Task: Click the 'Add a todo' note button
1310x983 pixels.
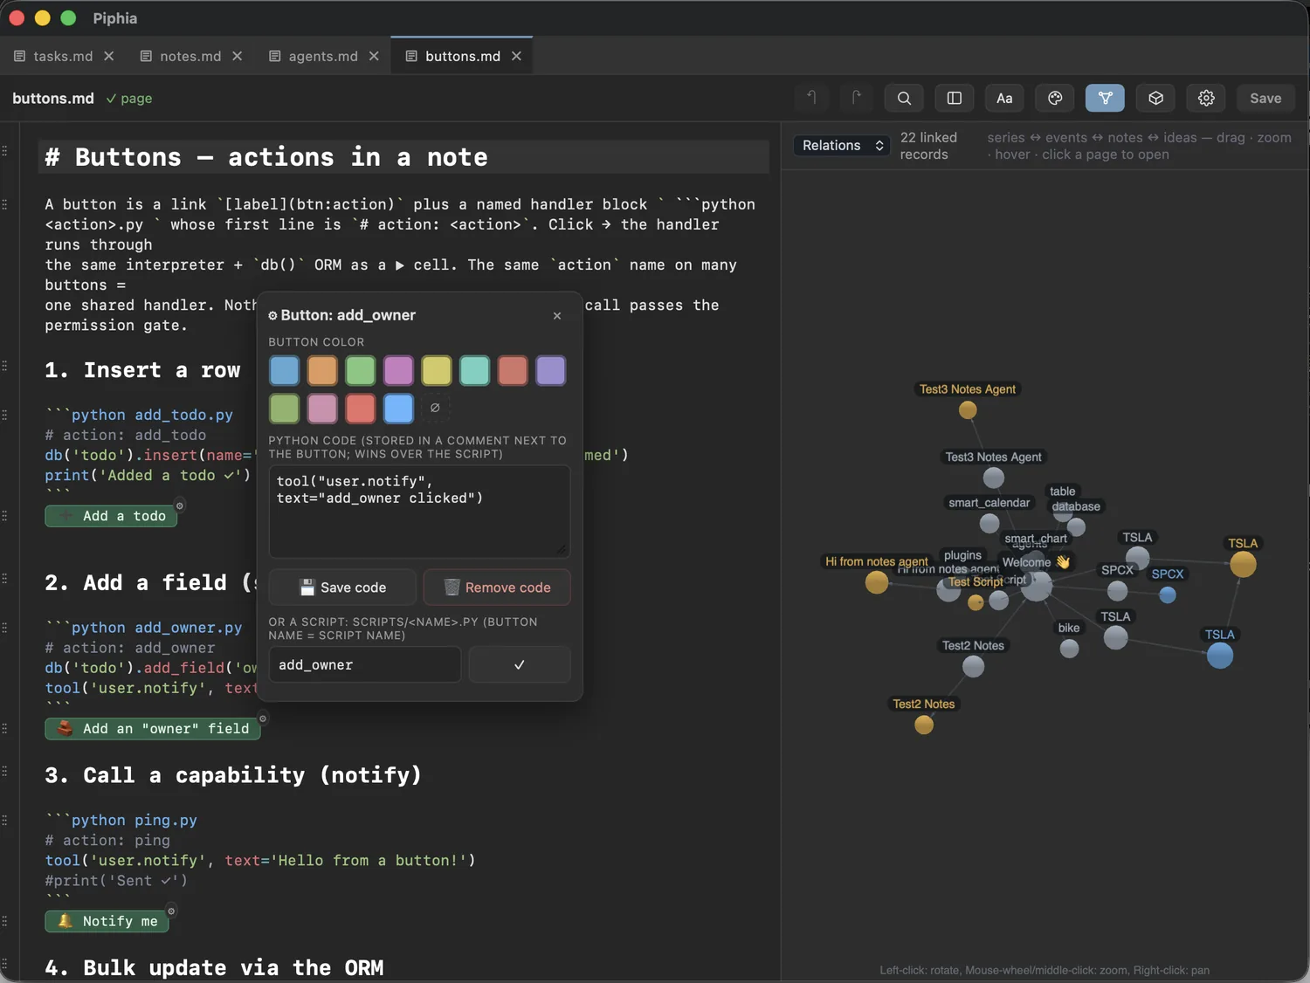Action: pyautogui.click(x=111, y=516)
